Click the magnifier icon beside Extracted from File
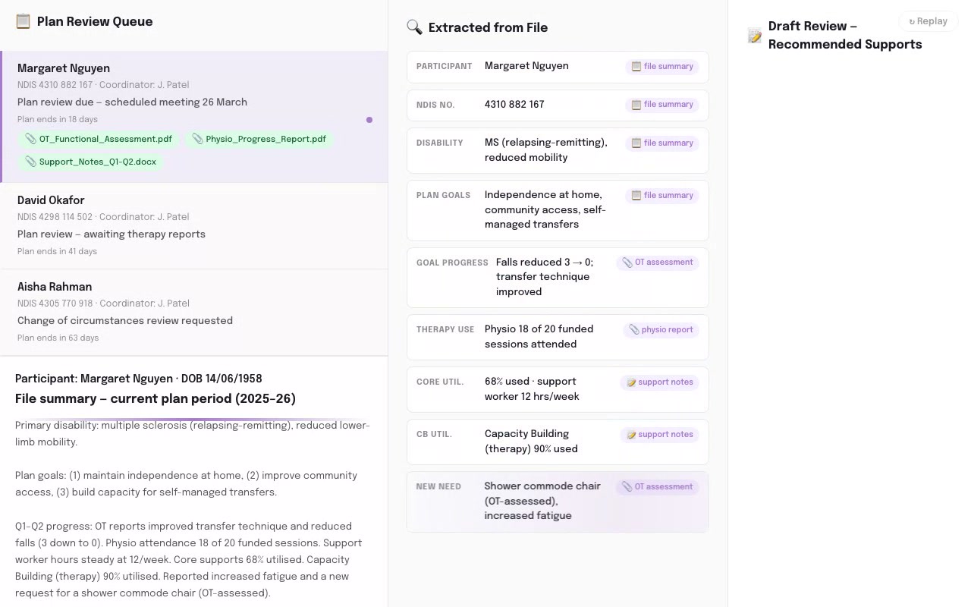The height and width of the screenshot is (607, 971). coord(414,27)
